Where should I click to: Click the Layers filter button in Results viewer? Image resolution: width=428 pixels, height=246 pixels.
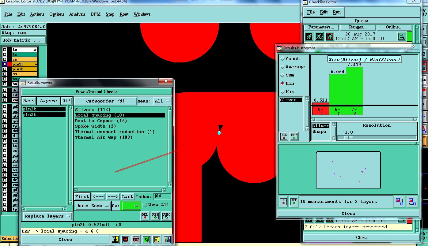click(48, 101)
